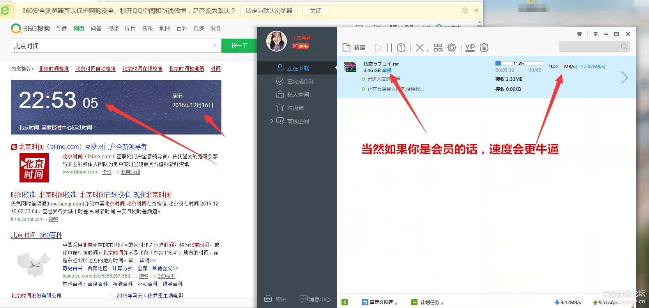Open 自定义限速 dropdown in status bar
The image size is (649, 308).
click(379, 302)
